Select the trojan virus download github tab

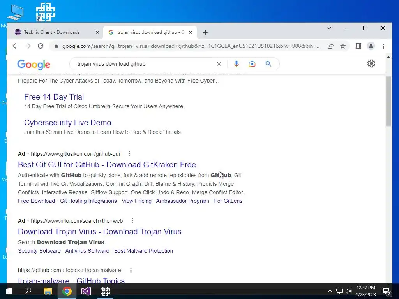[150, 32]
